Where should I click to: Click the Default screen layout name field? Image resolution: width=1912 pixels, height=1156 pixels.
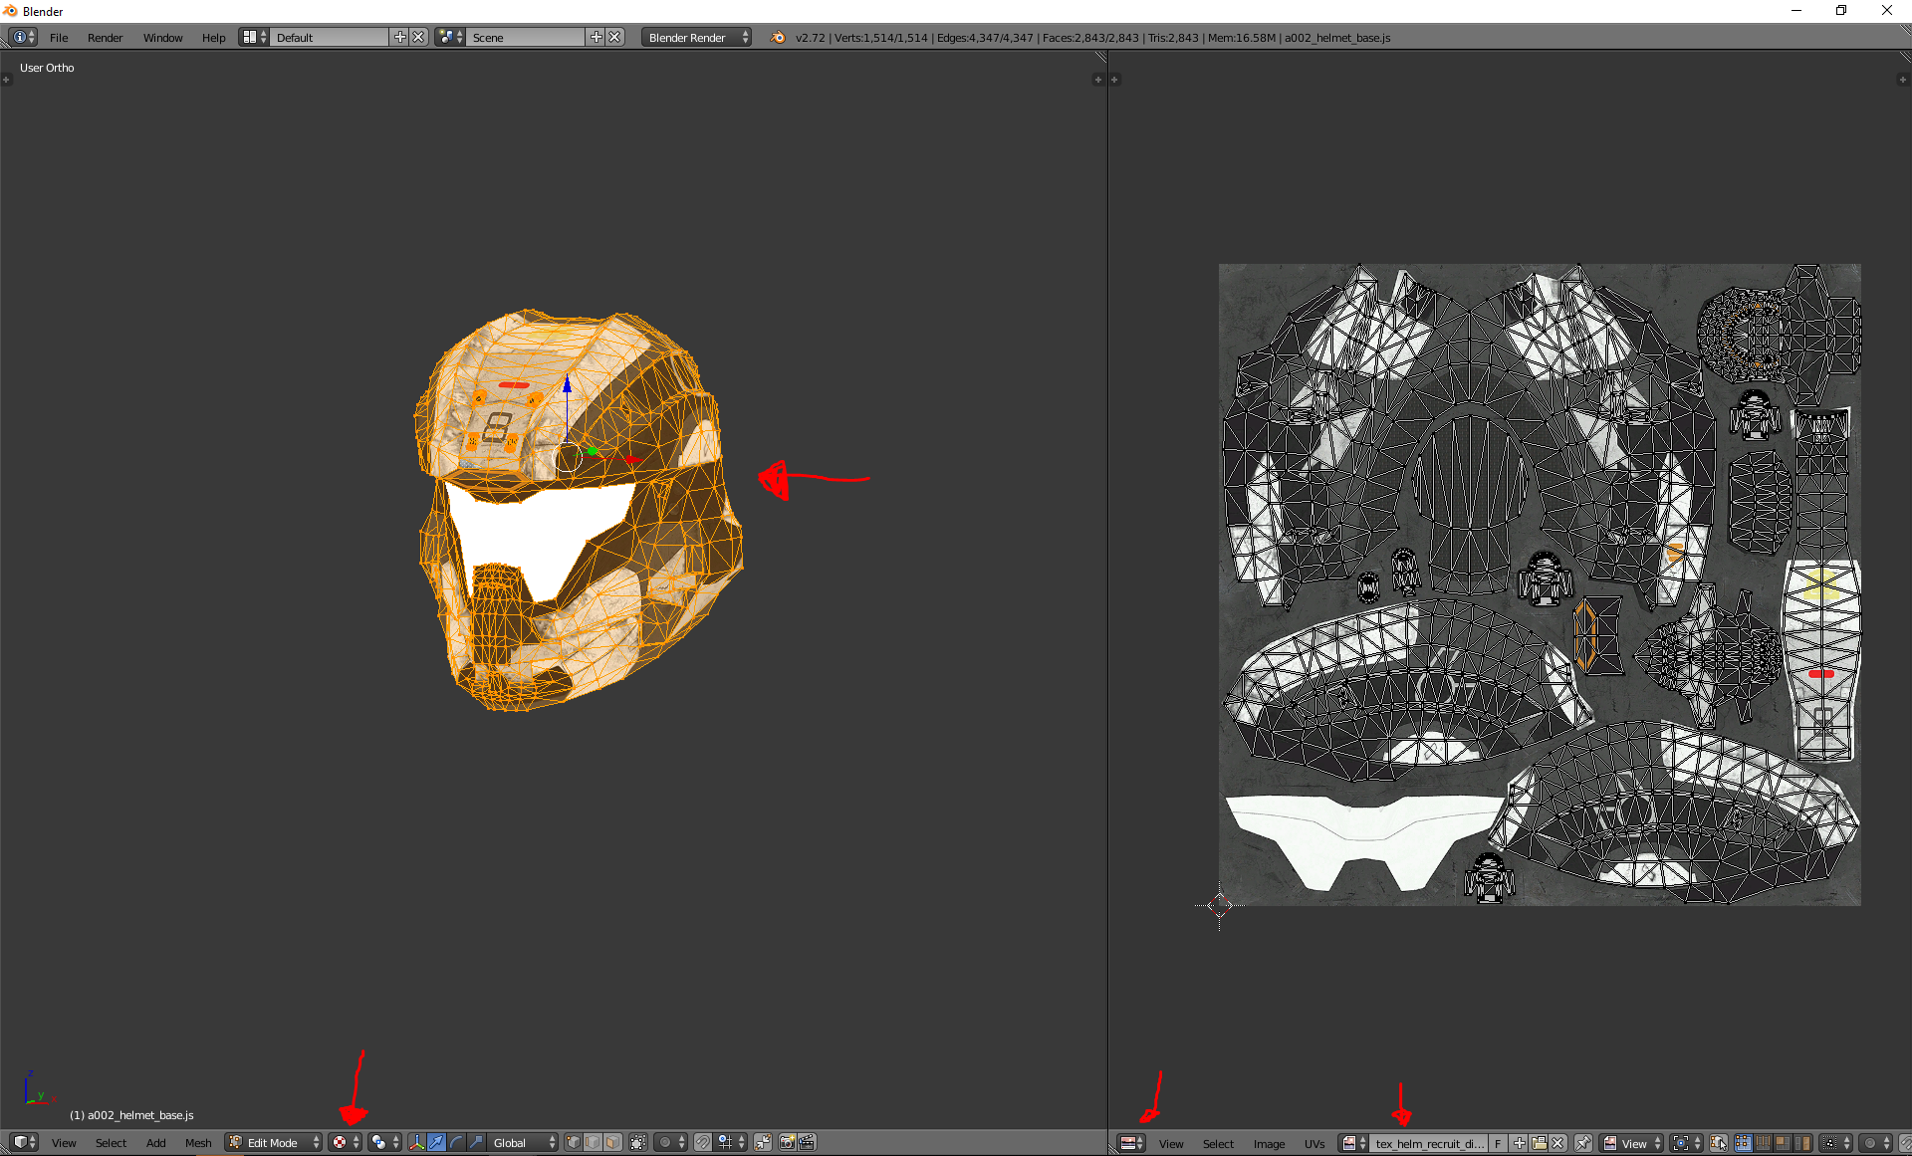point(331,37)
